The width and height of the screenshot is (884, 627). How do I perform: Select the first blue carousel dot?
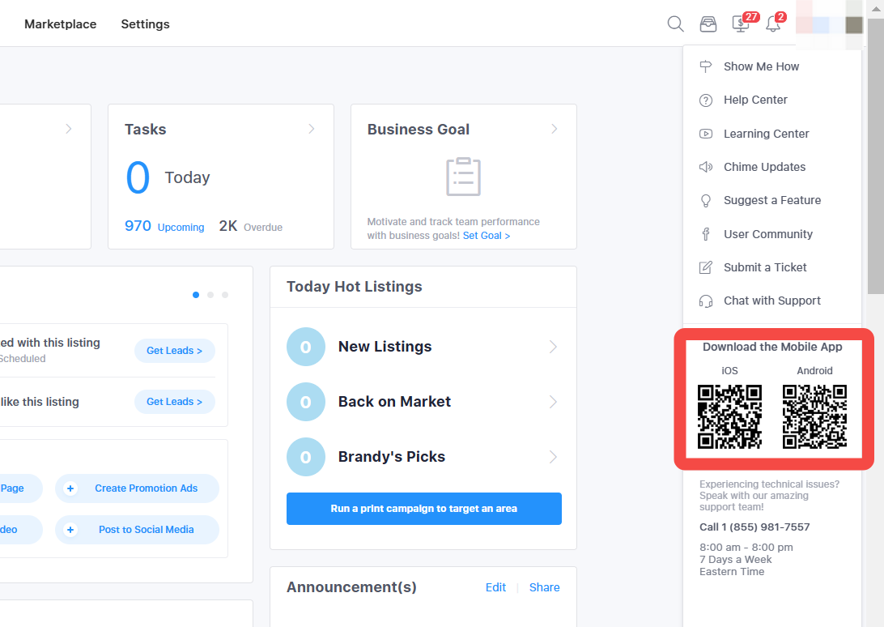pyautogui.click(x=196, y=295)
